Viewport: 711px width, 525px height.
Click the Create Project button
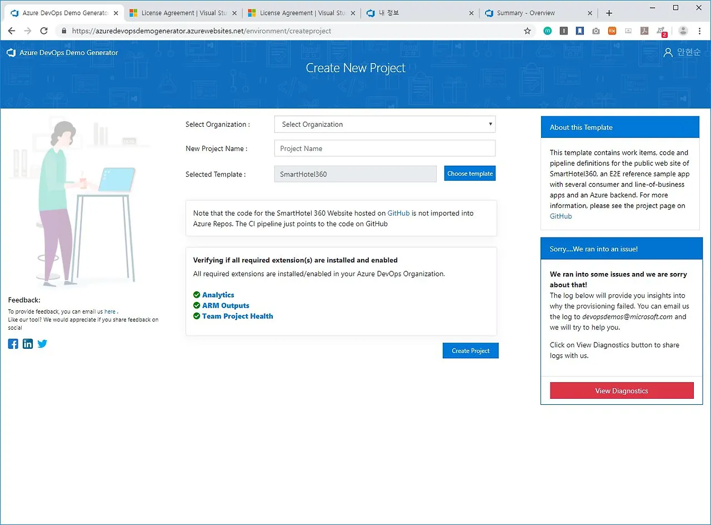(470, 350)
